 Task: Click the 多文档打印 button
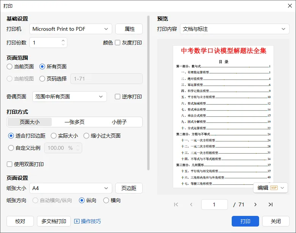(x=54, y=221)
